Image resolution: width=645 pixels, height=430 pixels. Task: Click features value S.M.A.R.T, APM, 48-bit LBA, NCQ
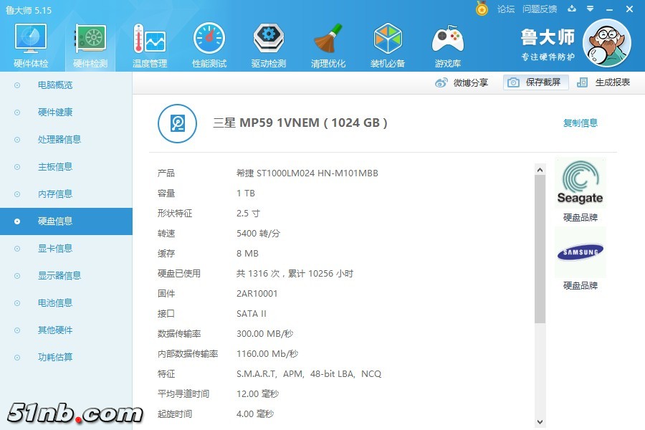tap(308, 374)
